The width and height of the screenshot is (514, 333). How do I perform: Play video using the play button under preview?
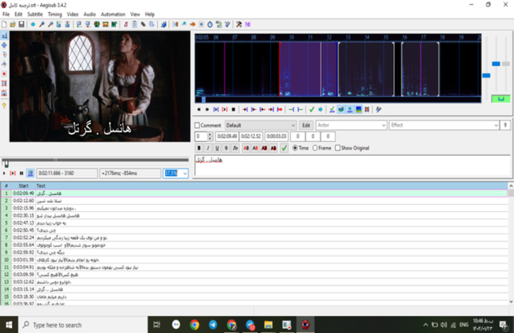click(5, 173)
